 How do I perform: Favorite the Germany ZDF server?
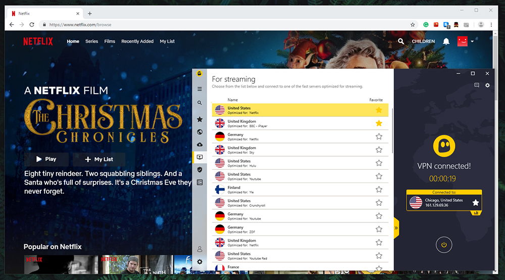[x=379, y=229]
